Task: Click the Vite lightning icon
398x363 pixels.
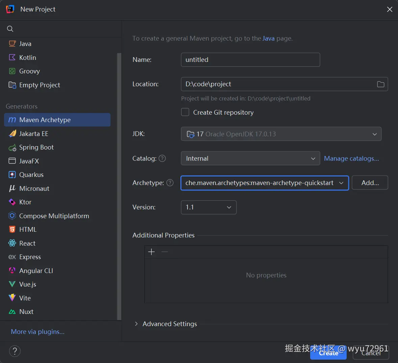Action: click(x=12, y=298)
